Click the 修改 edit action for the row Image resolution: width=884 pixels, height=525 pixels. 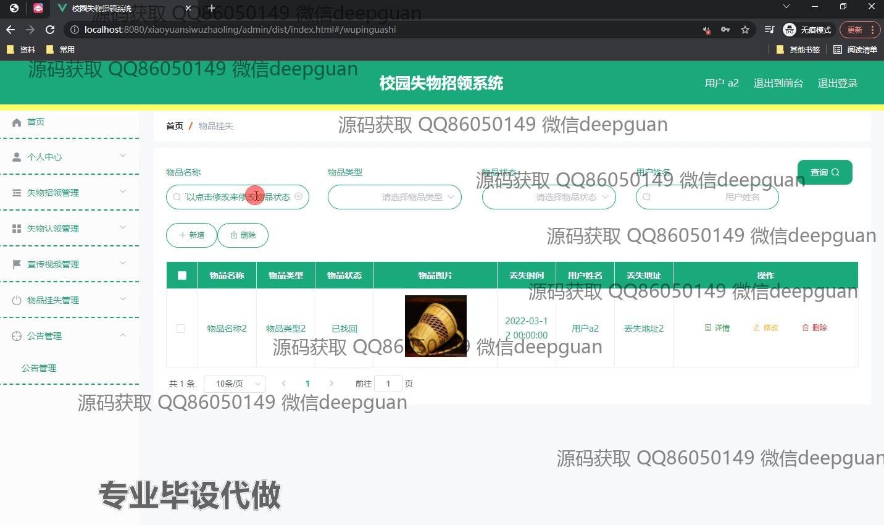click(765, 328)
